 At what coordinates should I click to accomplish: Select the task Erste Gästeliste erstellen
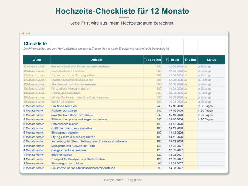coord(97,71)
